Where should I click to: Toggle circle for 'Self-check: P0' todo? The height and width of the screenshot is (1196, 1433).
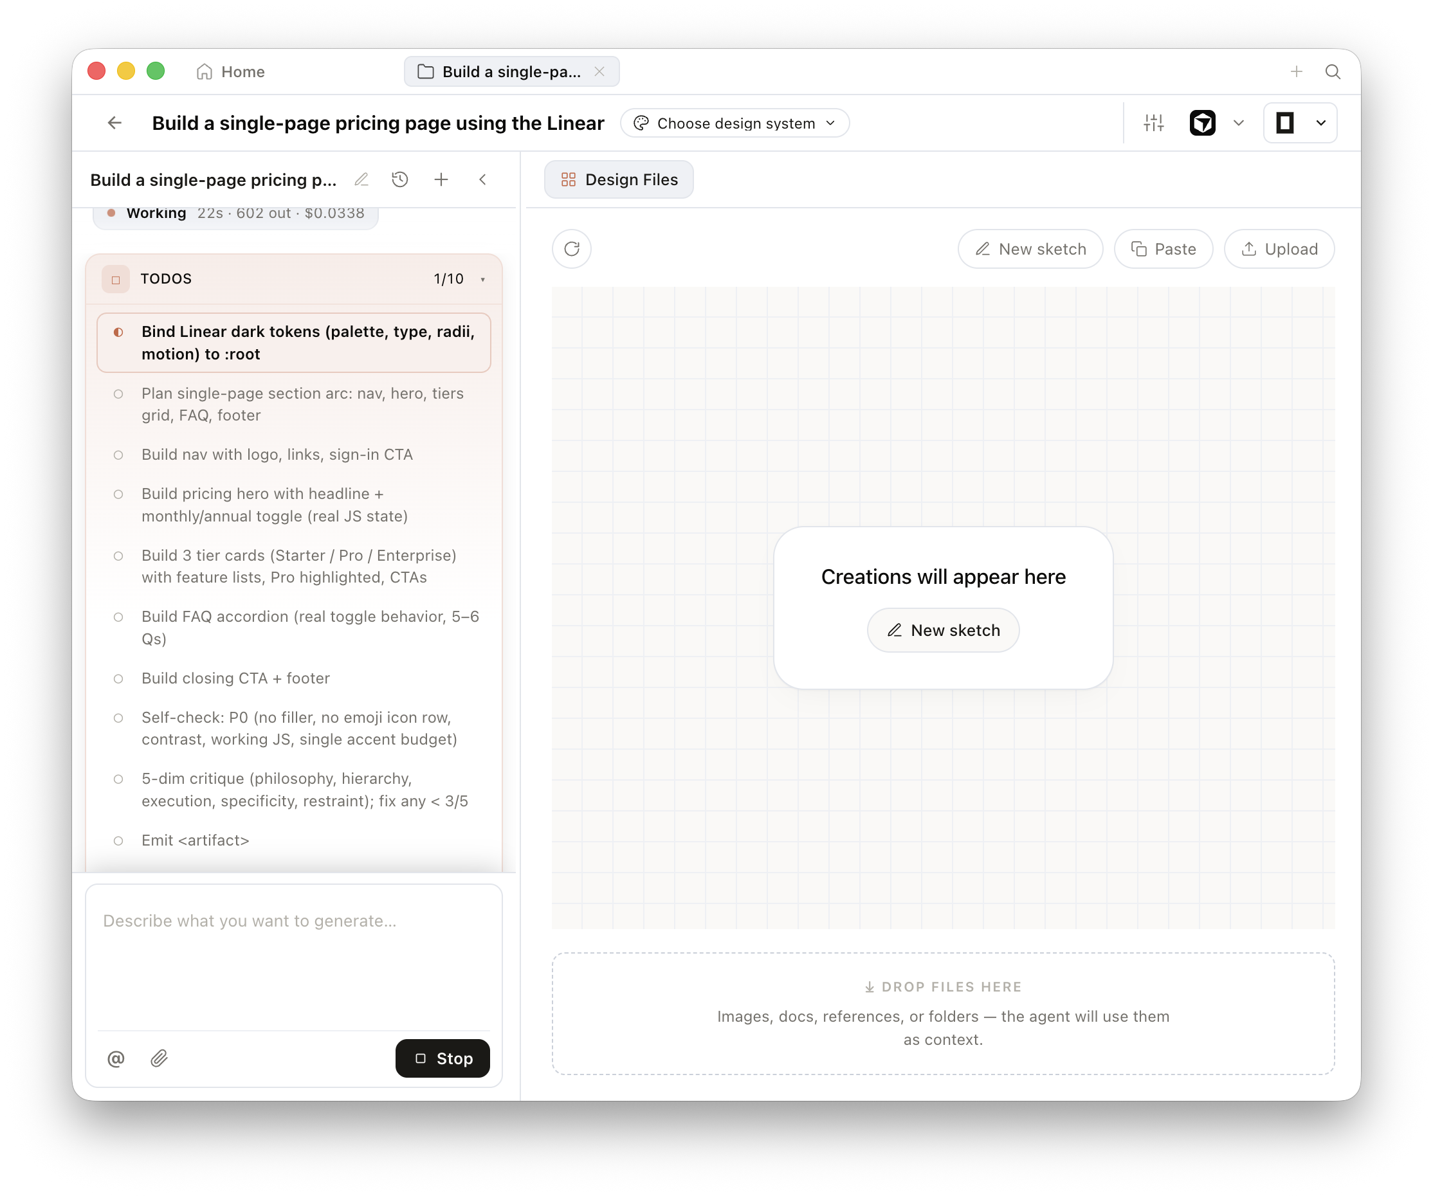118,718
